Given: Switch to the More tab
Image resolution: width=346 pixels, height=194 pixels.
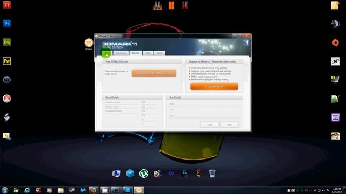Looking at the screenshot, I should click(x=159, y=53).
